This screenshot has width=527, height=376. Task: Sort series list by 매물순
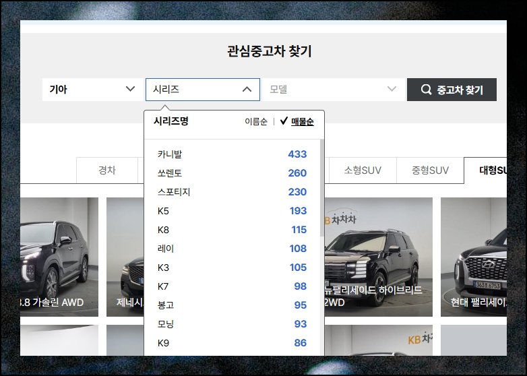[x=302, y=121]
